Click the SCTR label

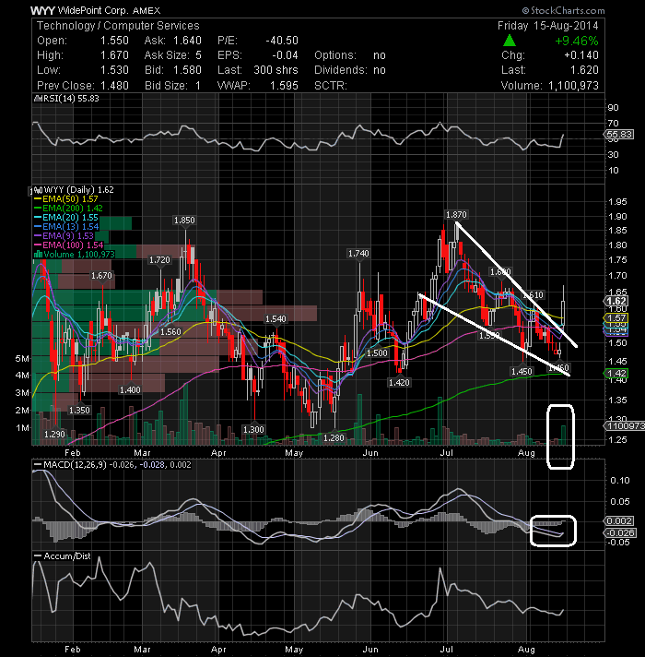click(331, 86)
